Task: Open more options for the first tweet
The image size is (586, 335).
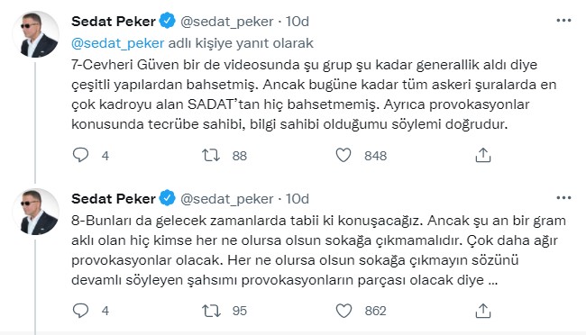Action: point(563,21)
